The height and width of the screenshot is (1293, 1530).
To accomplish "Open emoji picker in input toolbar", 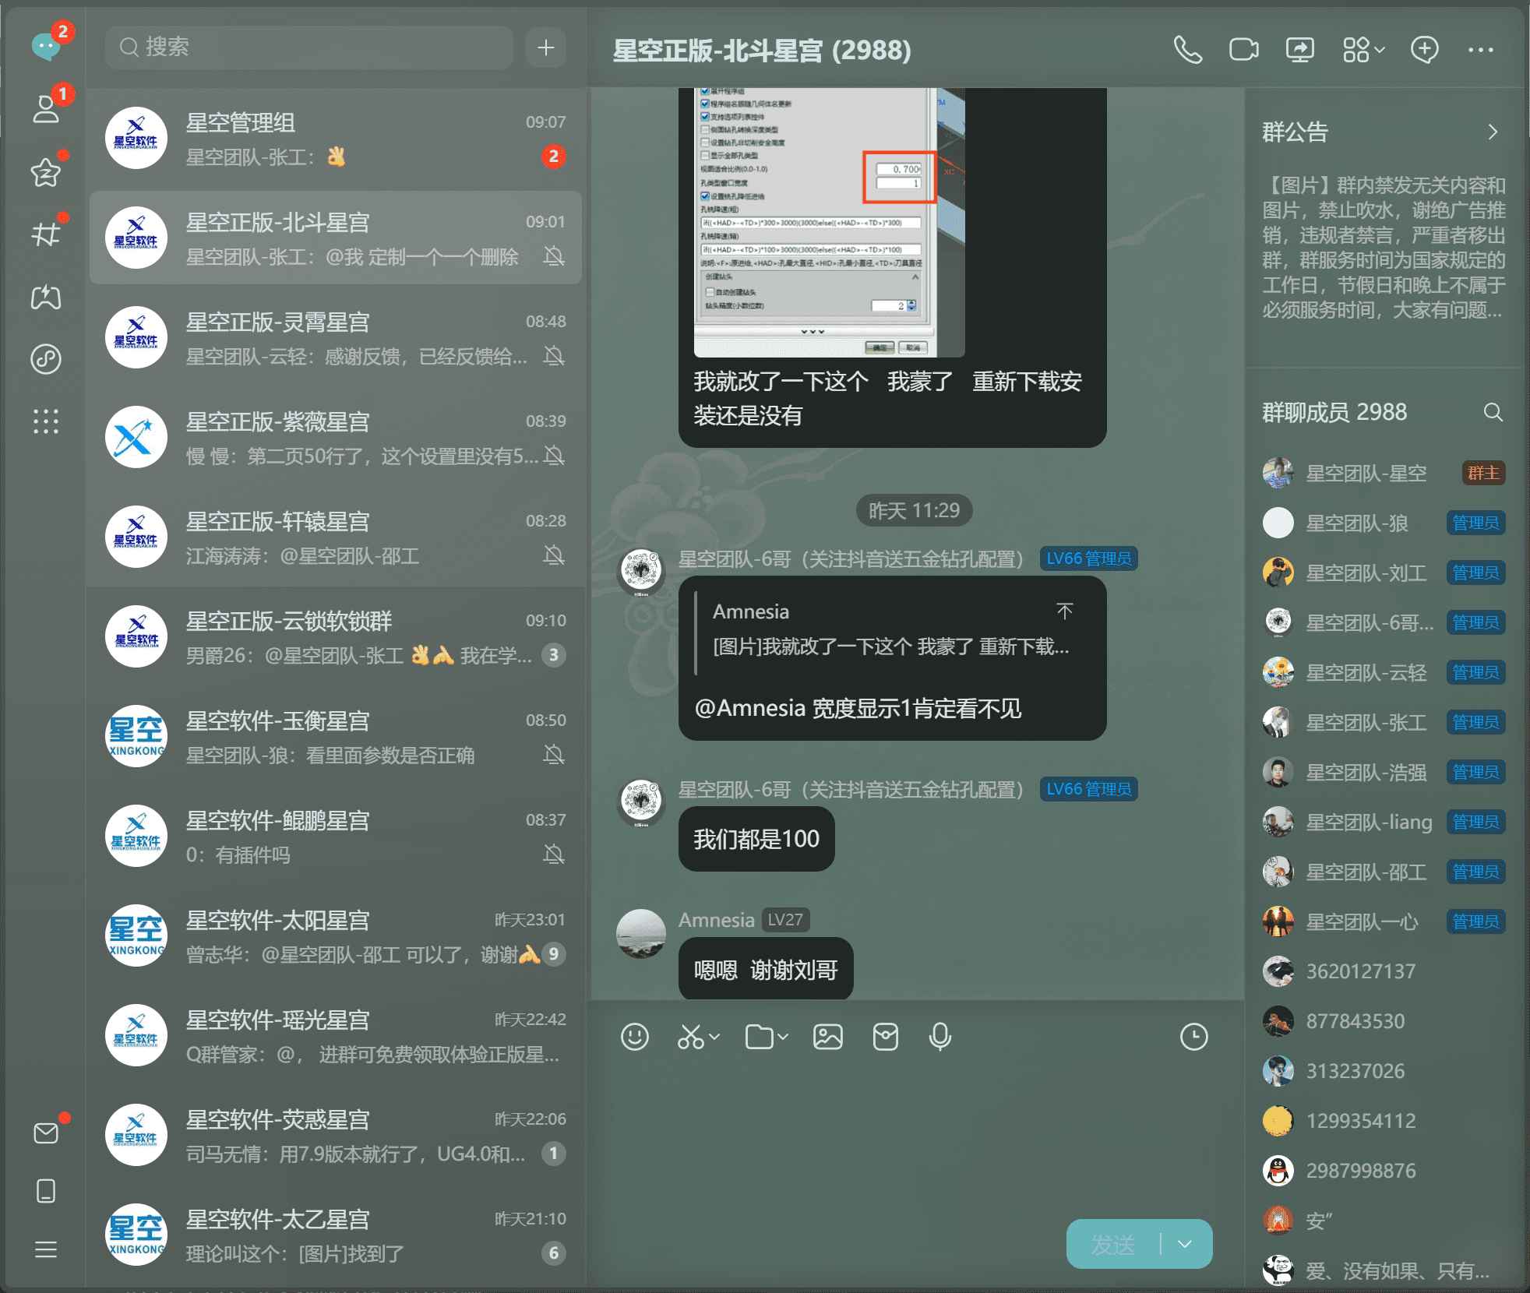I will [x=634, y=1037].
